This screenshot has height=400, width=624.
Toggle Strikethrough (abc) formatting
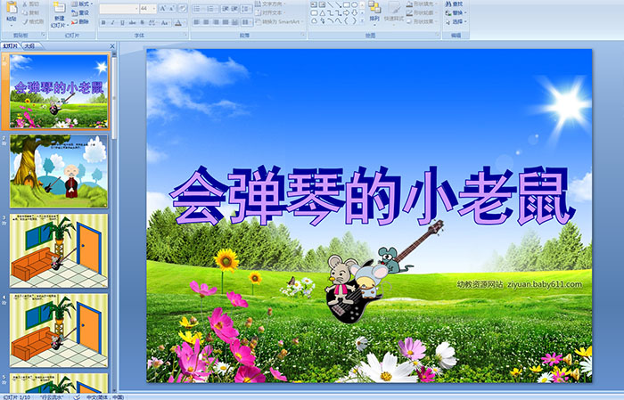pos(132,22)
